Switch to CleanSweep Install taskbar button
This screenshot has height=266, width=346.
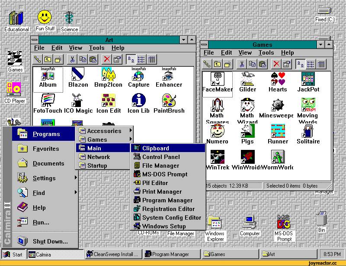113,254
